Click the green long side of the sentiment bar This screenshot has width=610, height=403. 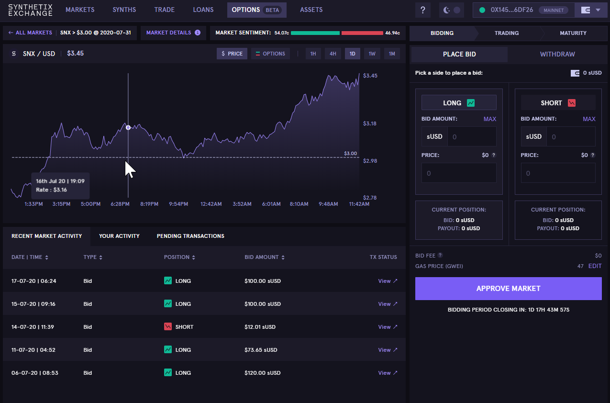click(315, 33)
